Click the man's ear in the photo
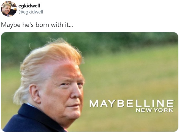 34,93
